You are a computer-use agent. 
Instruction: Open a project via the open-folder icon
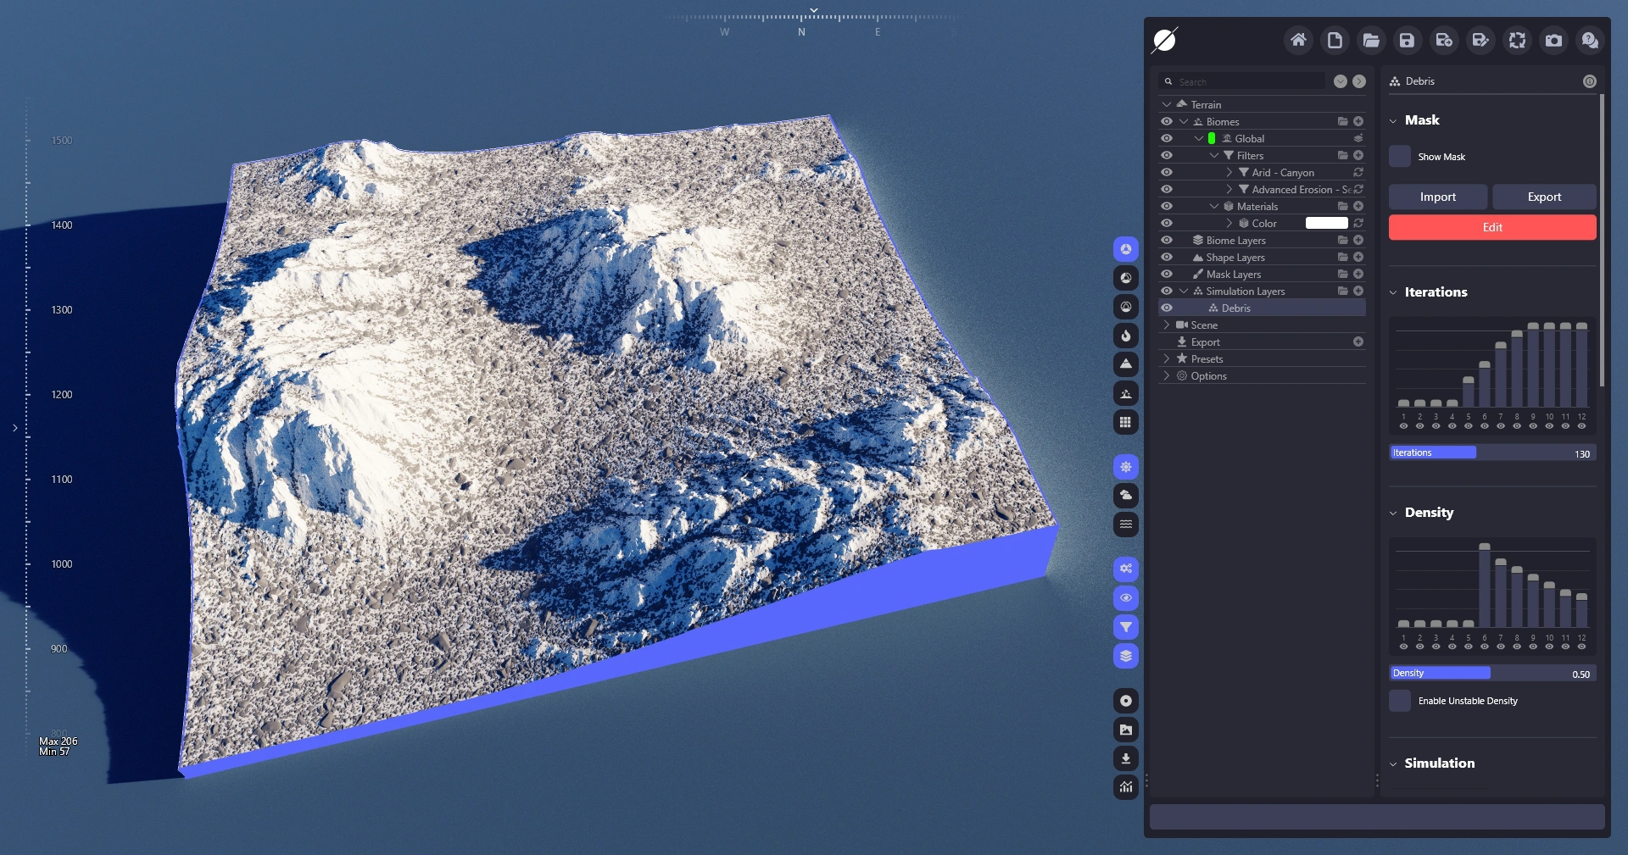[x=1371, y=40]
